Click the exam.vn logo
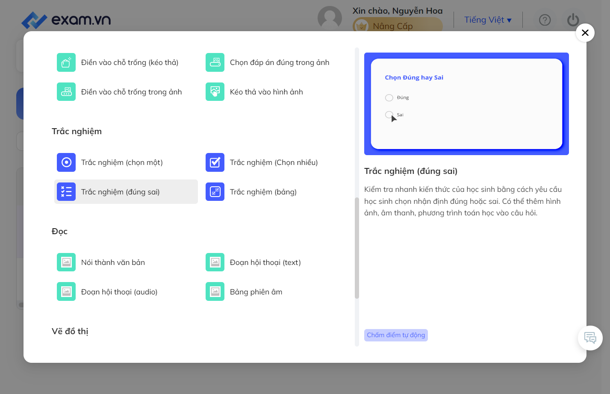The image size is (610, 394). 66,20
